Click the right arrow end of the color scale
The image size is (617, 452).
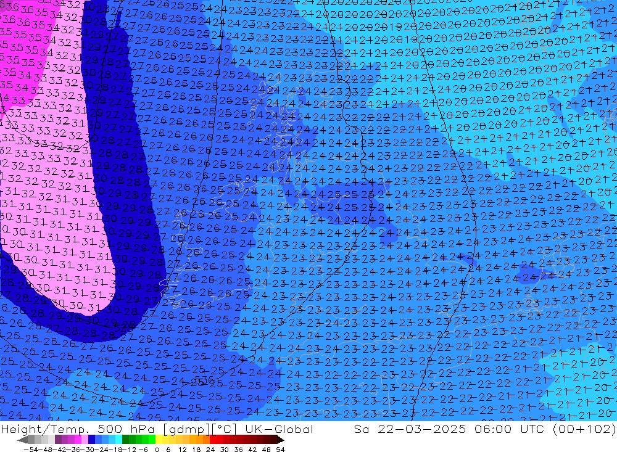coord(281,440)
